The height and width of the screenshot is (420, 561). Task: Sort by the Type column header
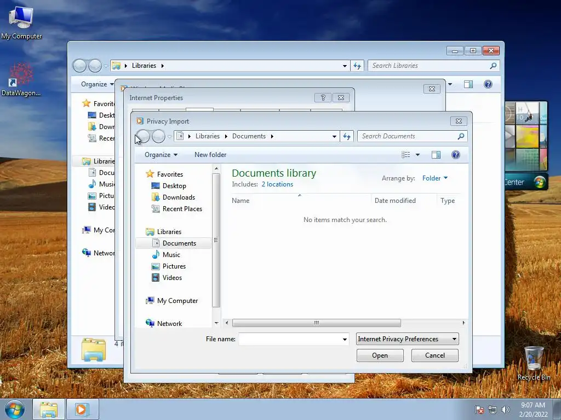tap(449, 200)
